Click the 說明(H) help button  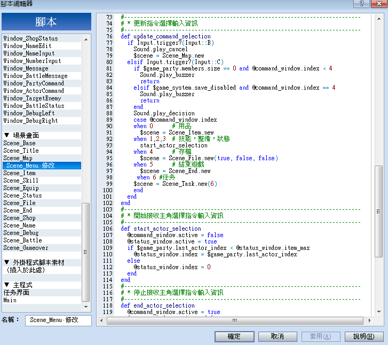point(364,336)
